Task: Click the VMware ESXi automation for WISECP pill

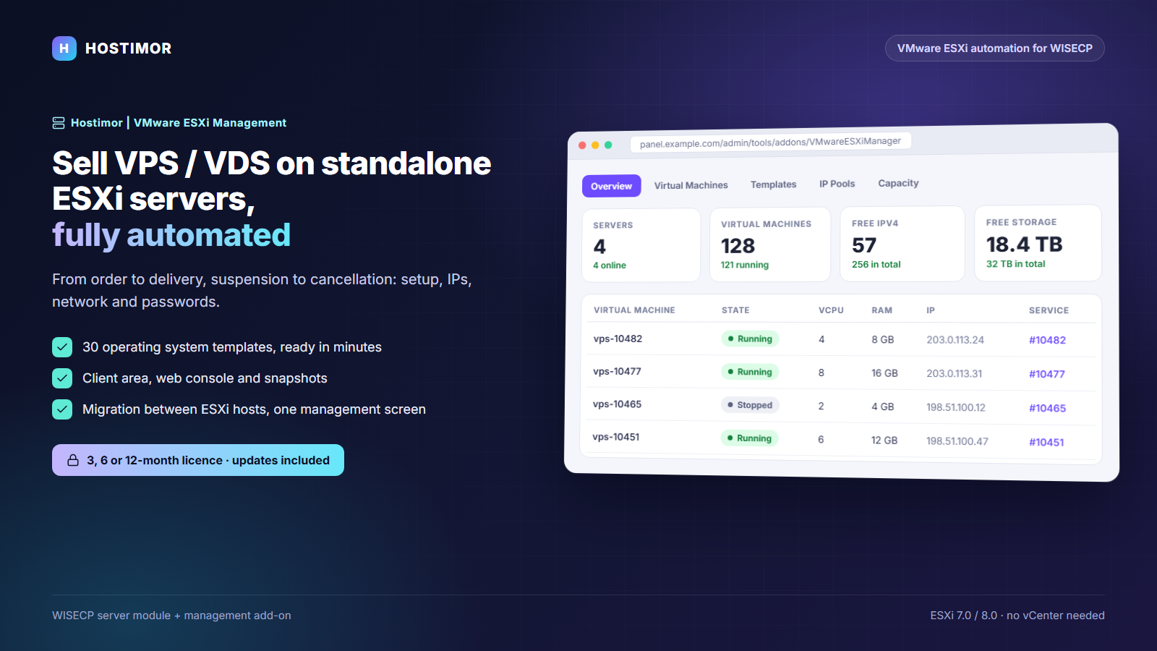Action: (995, 48)
